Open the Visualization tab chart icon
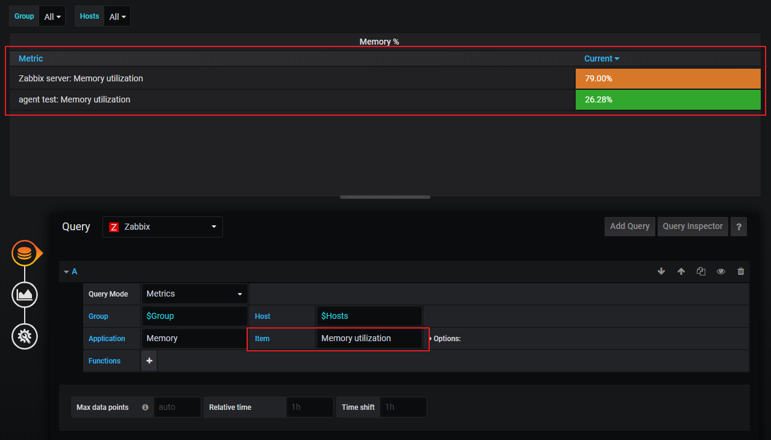This screenshot has height=440, width=771. [25, 295]
